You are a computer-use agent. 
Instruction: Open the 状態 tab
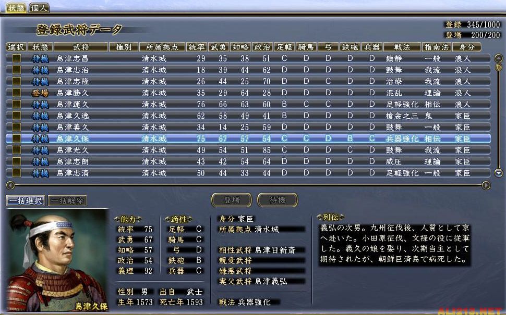tap(15, 7)
